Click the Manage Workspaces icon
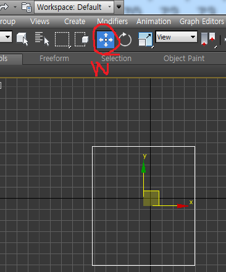Image resolution: width=226 pixels, height=272 pixels. (x=27, y=7)
